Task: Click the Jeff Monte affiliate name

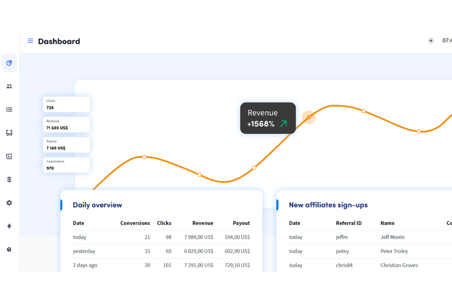Action: click(392, 237)
